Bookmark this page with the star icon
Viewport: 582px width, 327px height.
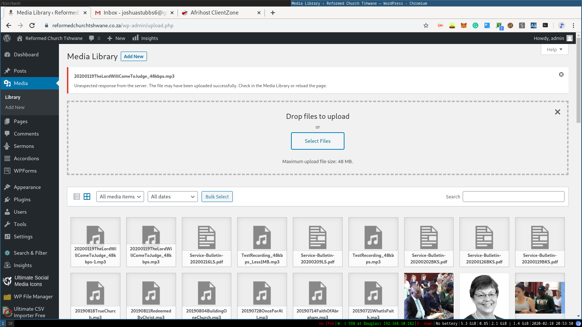[x=426, y=25]
